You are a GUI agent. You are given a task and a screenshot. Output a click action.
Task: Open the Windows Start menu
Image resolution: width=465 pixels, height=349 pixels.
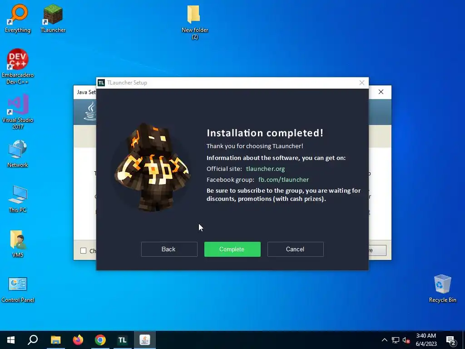(11, 340)
